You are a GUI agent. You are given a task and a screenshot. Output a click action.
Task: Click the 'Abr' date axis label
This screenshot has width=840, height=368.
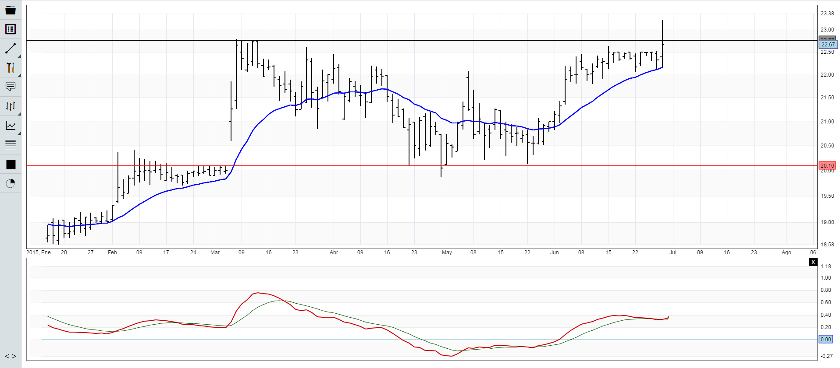[x=334, y=252]
